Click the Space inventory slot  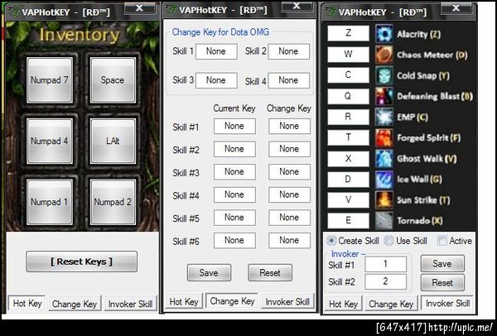tap(113, 80)
